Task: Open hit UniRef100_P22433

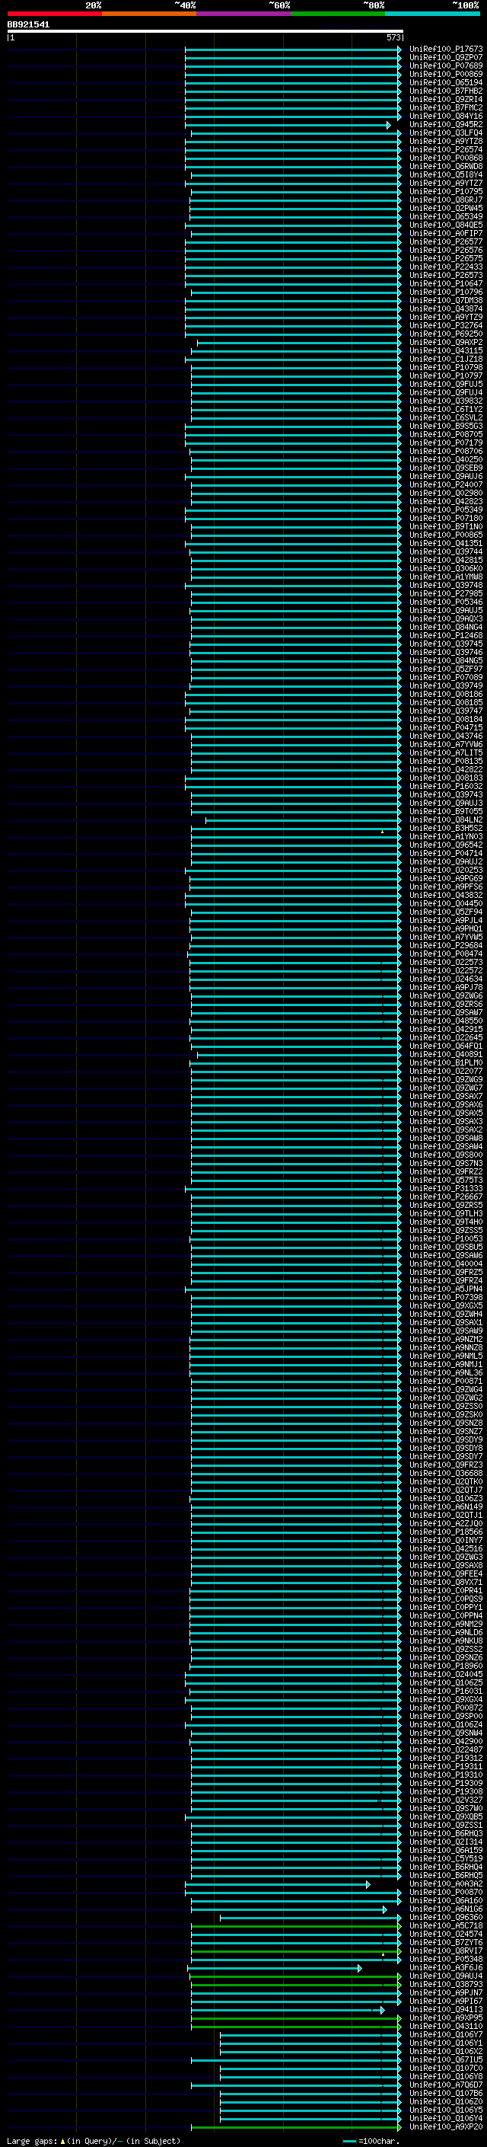Action: tap(446, 267)
